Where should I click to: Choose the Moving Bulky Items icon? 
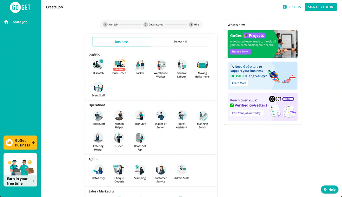pos(202,65)
